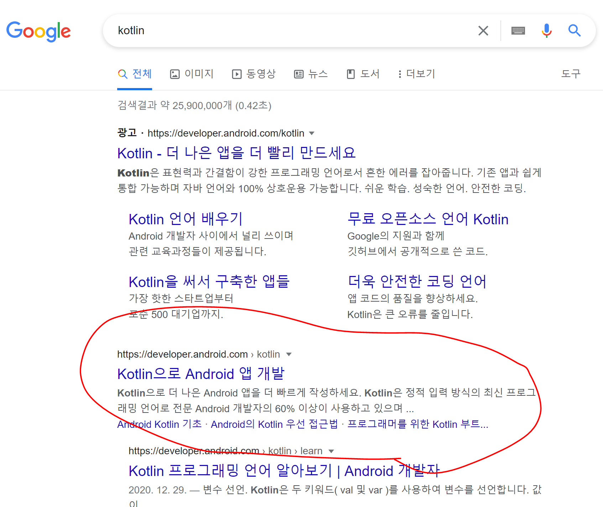
Task: Start voice search with microphone icon
Action: [546, 31]
